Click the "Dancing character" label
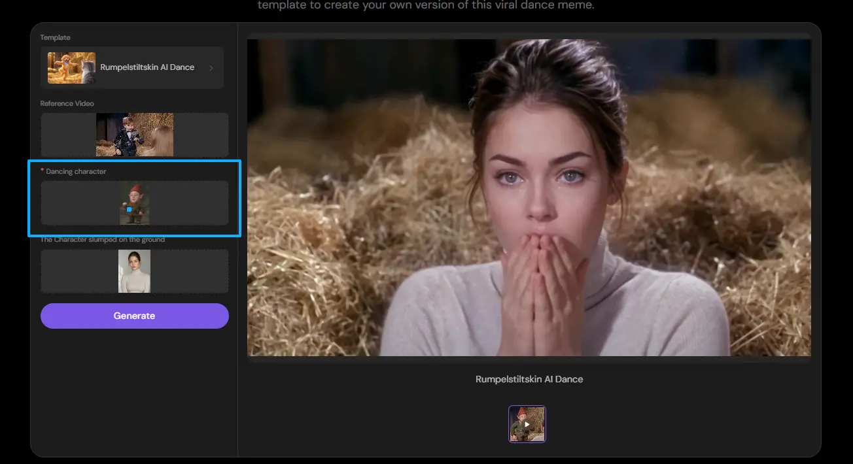Image resolution: width=853 pixels, height=464 pixels. [76, 171]
